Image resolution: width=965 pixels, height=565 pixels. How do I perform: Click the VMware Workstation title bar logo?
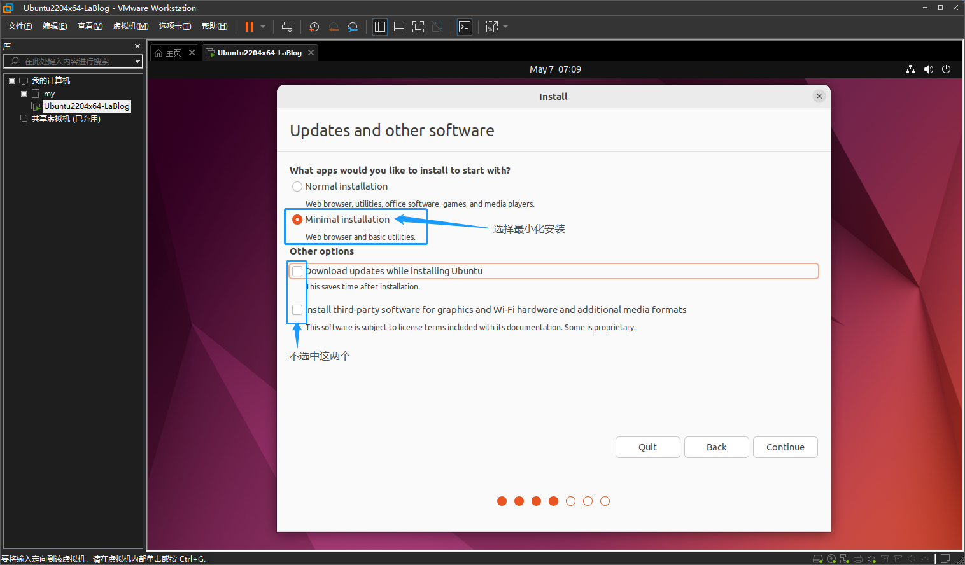[x=8, y=8]
